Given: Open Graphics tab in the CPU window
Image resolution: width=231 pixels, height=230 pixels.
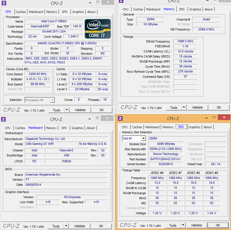Looking at the screenshot, I should [x=78, y=12].
